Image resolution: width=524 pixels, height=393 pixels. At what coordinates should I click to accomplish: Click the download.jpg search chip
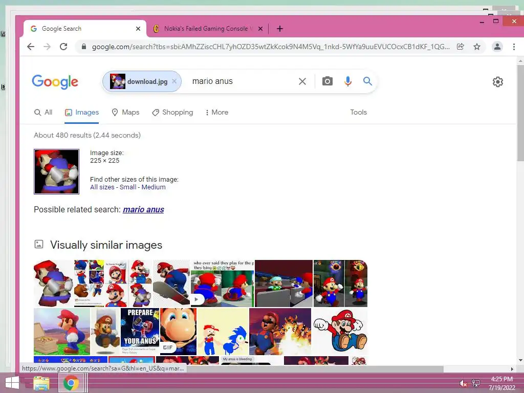tap(142, 81)
